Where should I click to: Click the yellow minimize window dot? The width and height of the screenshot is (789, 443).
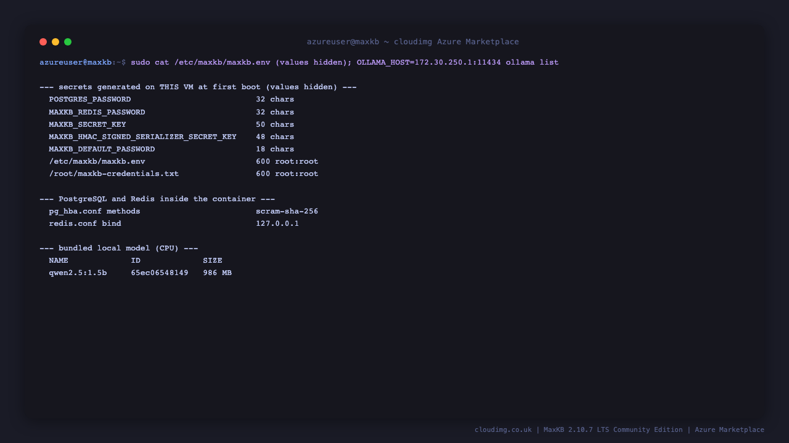(55, 42)
